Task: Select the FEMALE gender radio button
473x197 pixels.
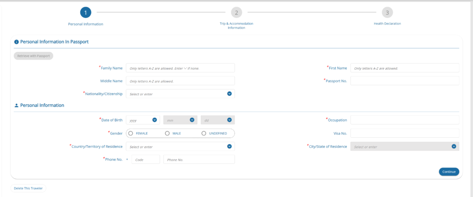Action: pos(131,133)
